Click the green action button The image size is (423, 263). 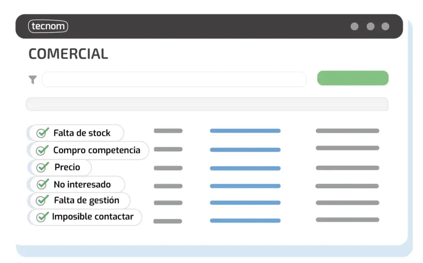[x=353, y=78]
